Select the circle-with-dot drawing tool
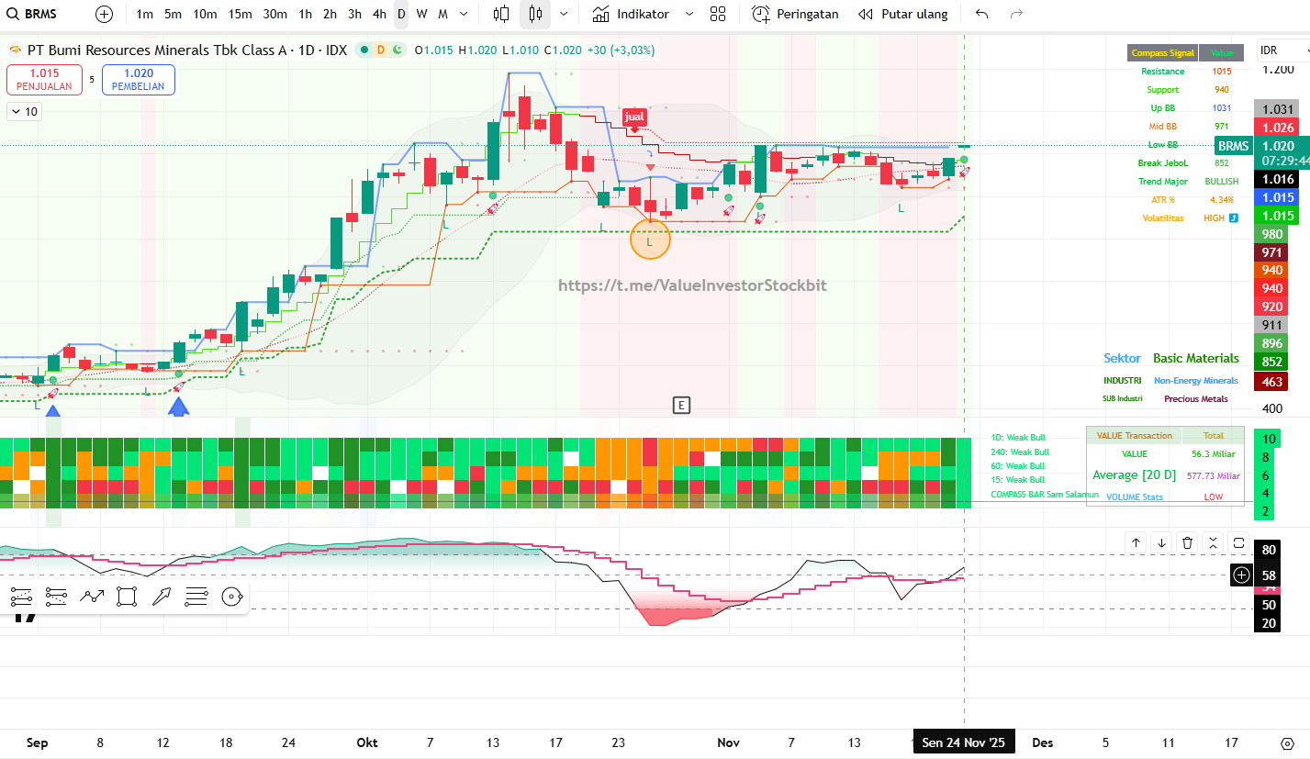This screenshot has width=1310, height=759. pos(231,597)
